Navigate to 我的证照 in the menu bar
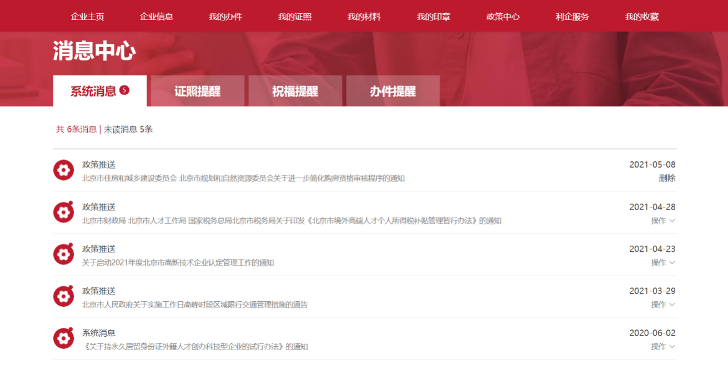Viewport: 728px width, 365px height. [x=294, y=16]
